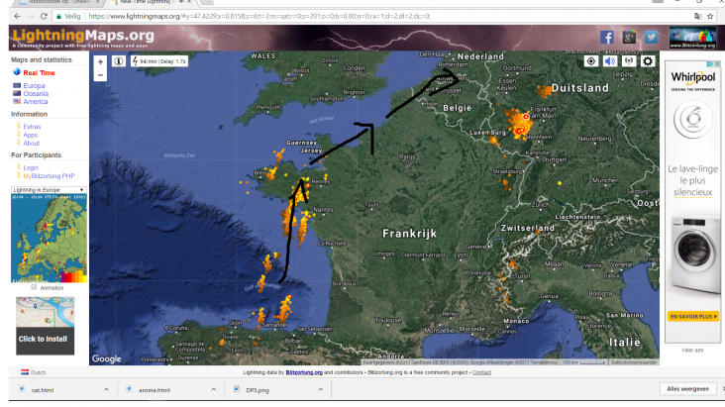Click the Alles weergeven button
The image size is (725, 407).
click(x=687, y=390)
